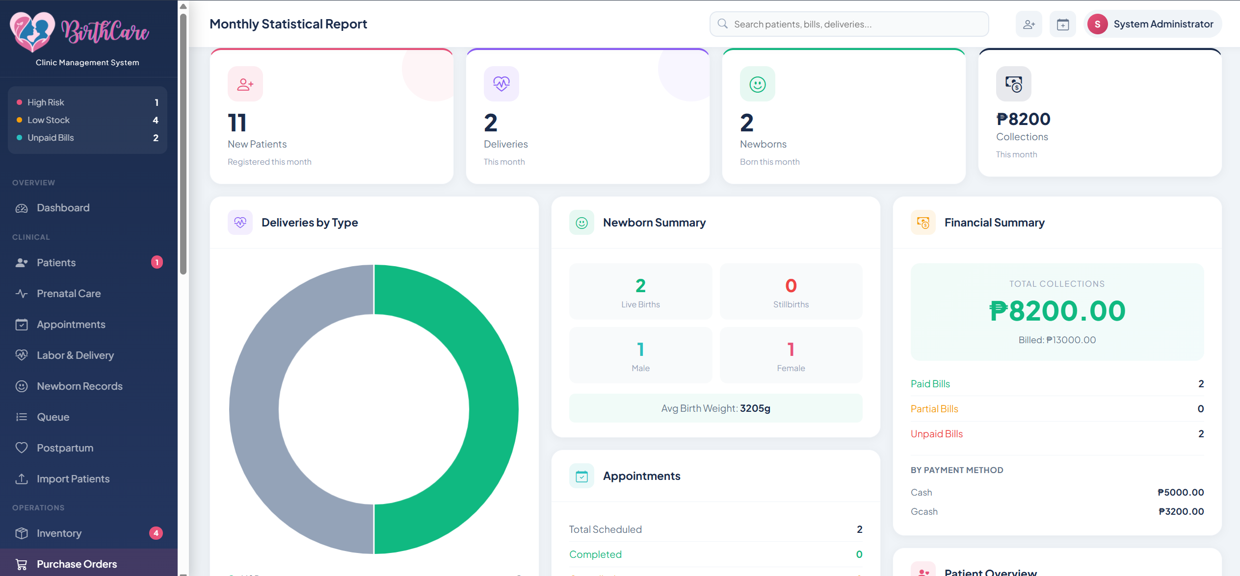Open Prenatal Care section
The height and width of the screenshot is (576, 1240).
coord(89,294)
